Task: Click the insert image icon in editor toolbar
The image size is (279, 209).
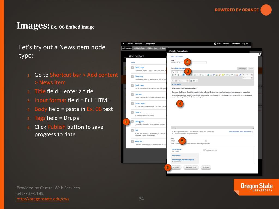Action: pos(217,75)
